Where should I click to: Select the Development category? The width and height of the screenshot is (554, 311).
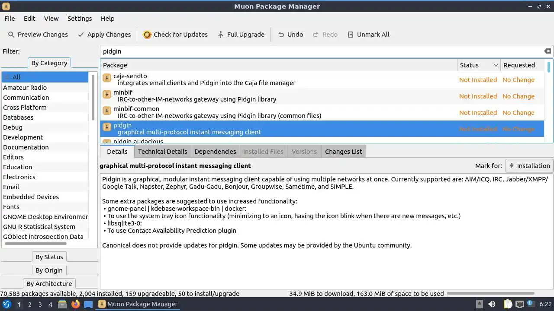click(45, 137)
